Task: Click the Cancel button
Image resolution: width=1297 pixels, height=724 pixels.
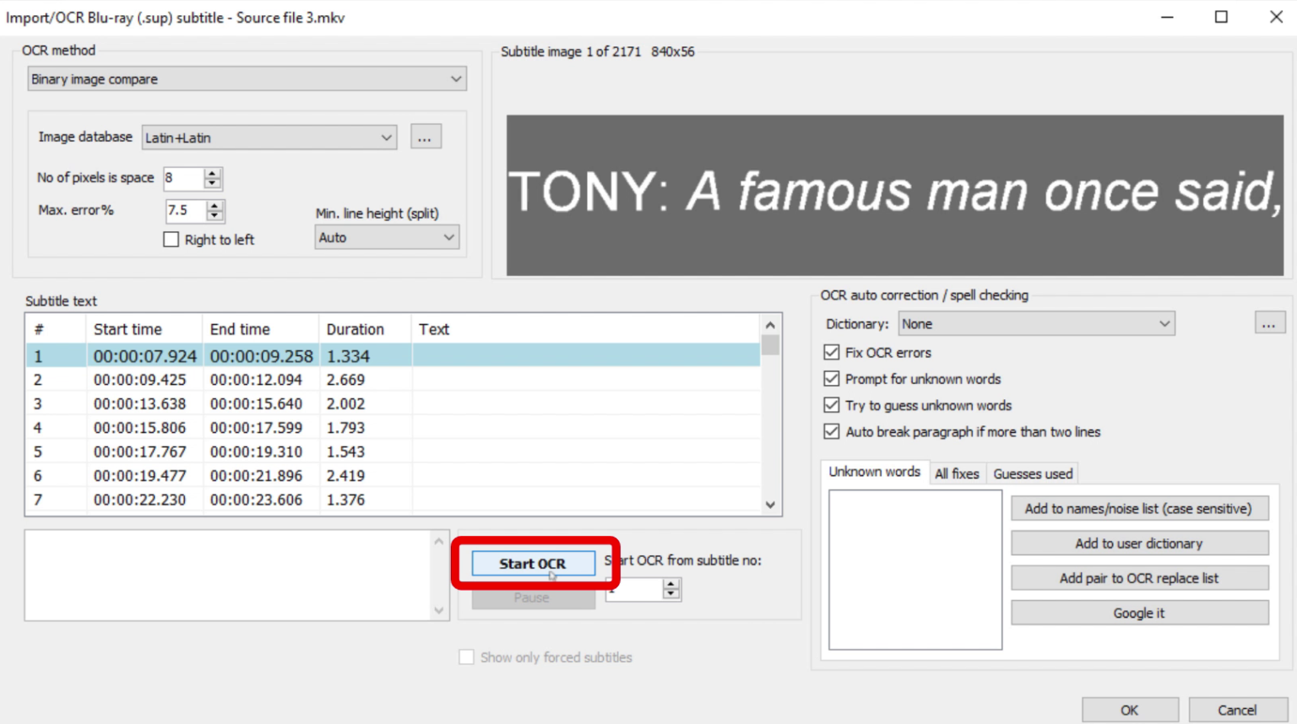Action: click(x=1236, y=710)
